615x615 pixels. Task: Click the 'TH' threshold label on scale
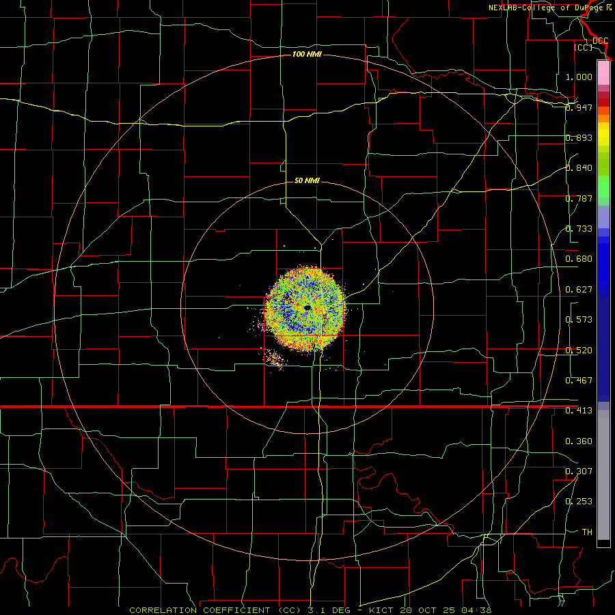pos(587,532)
